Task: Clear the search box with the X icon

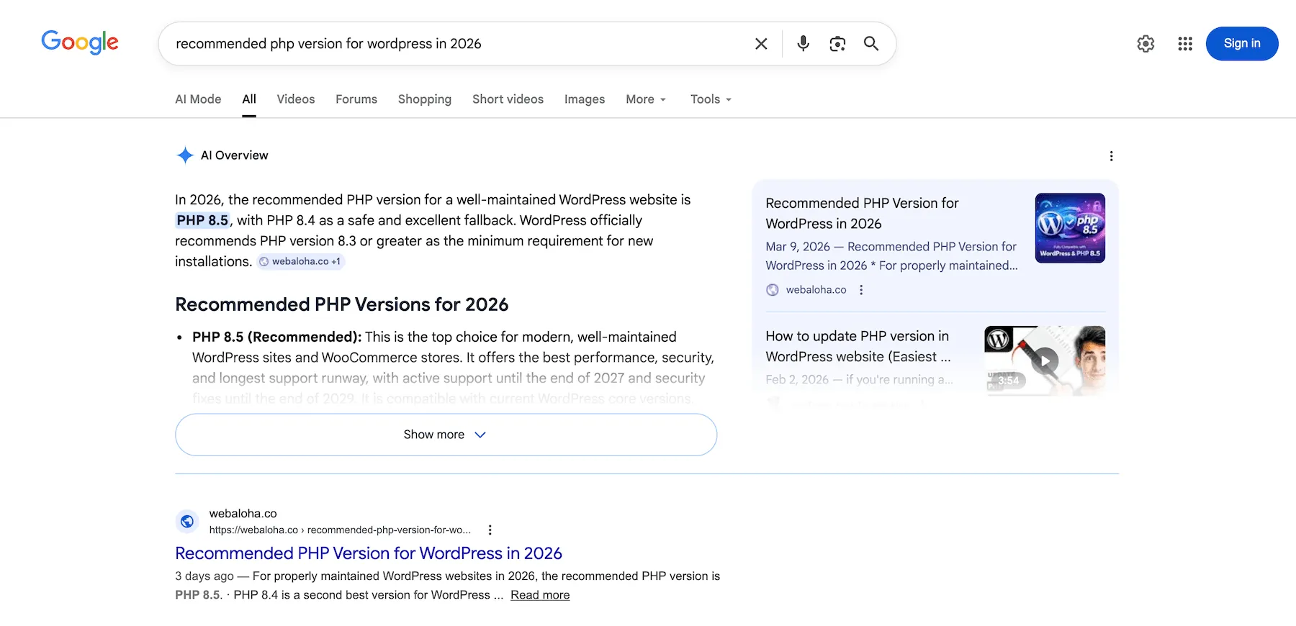Action: [761, 44]
